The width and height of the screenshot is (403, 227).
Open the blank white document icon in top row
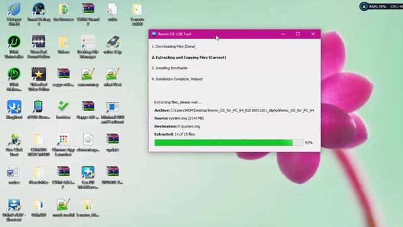point(113,9)
